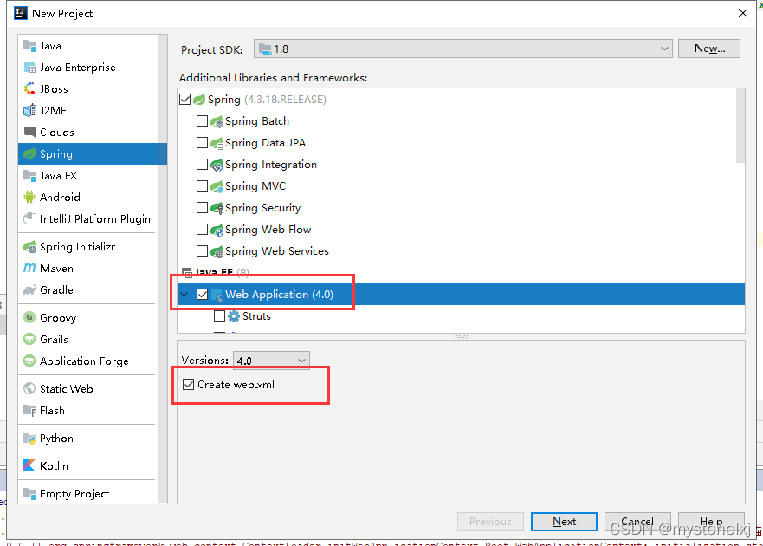
Task: Click the frameworks list vertical scrollbar
Action: (740, 126)
